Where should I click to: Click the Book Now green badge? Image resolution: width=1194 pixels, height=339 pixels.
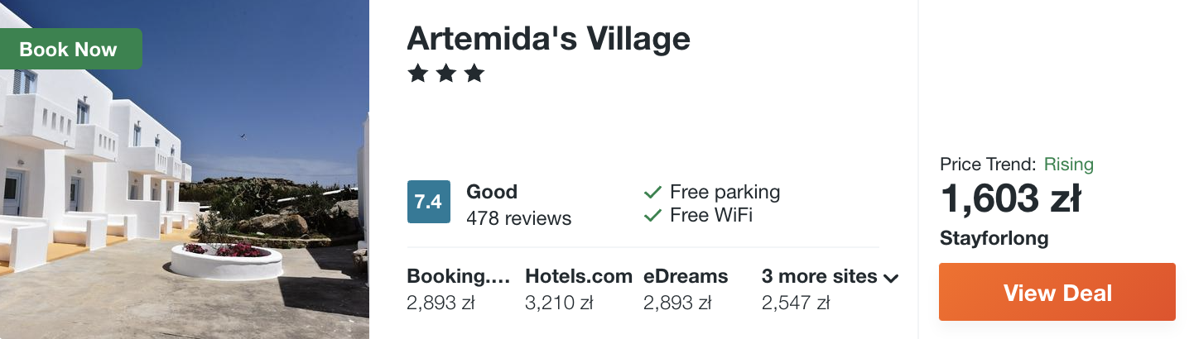point(70,49)
